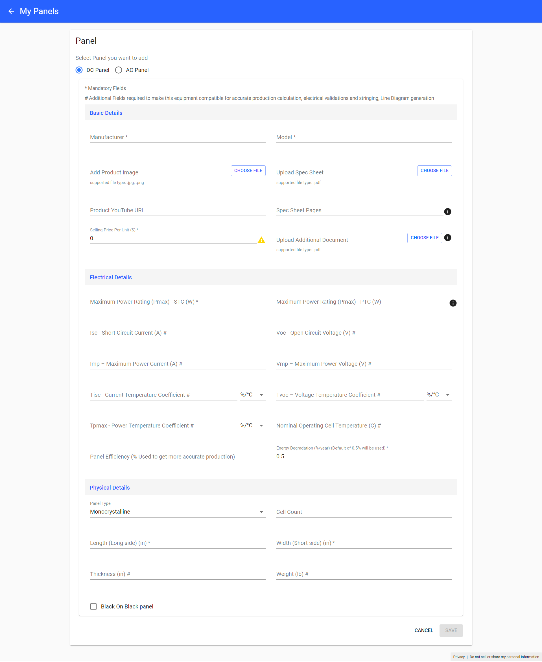The image size is (542, 662).
Task: Open the Privacy link in the footer
Action: 459,657
